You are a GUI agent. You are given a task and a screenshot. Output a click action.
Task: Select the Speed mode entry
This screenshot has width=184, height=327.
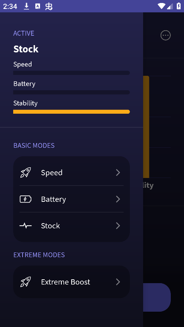pos(72,172)
